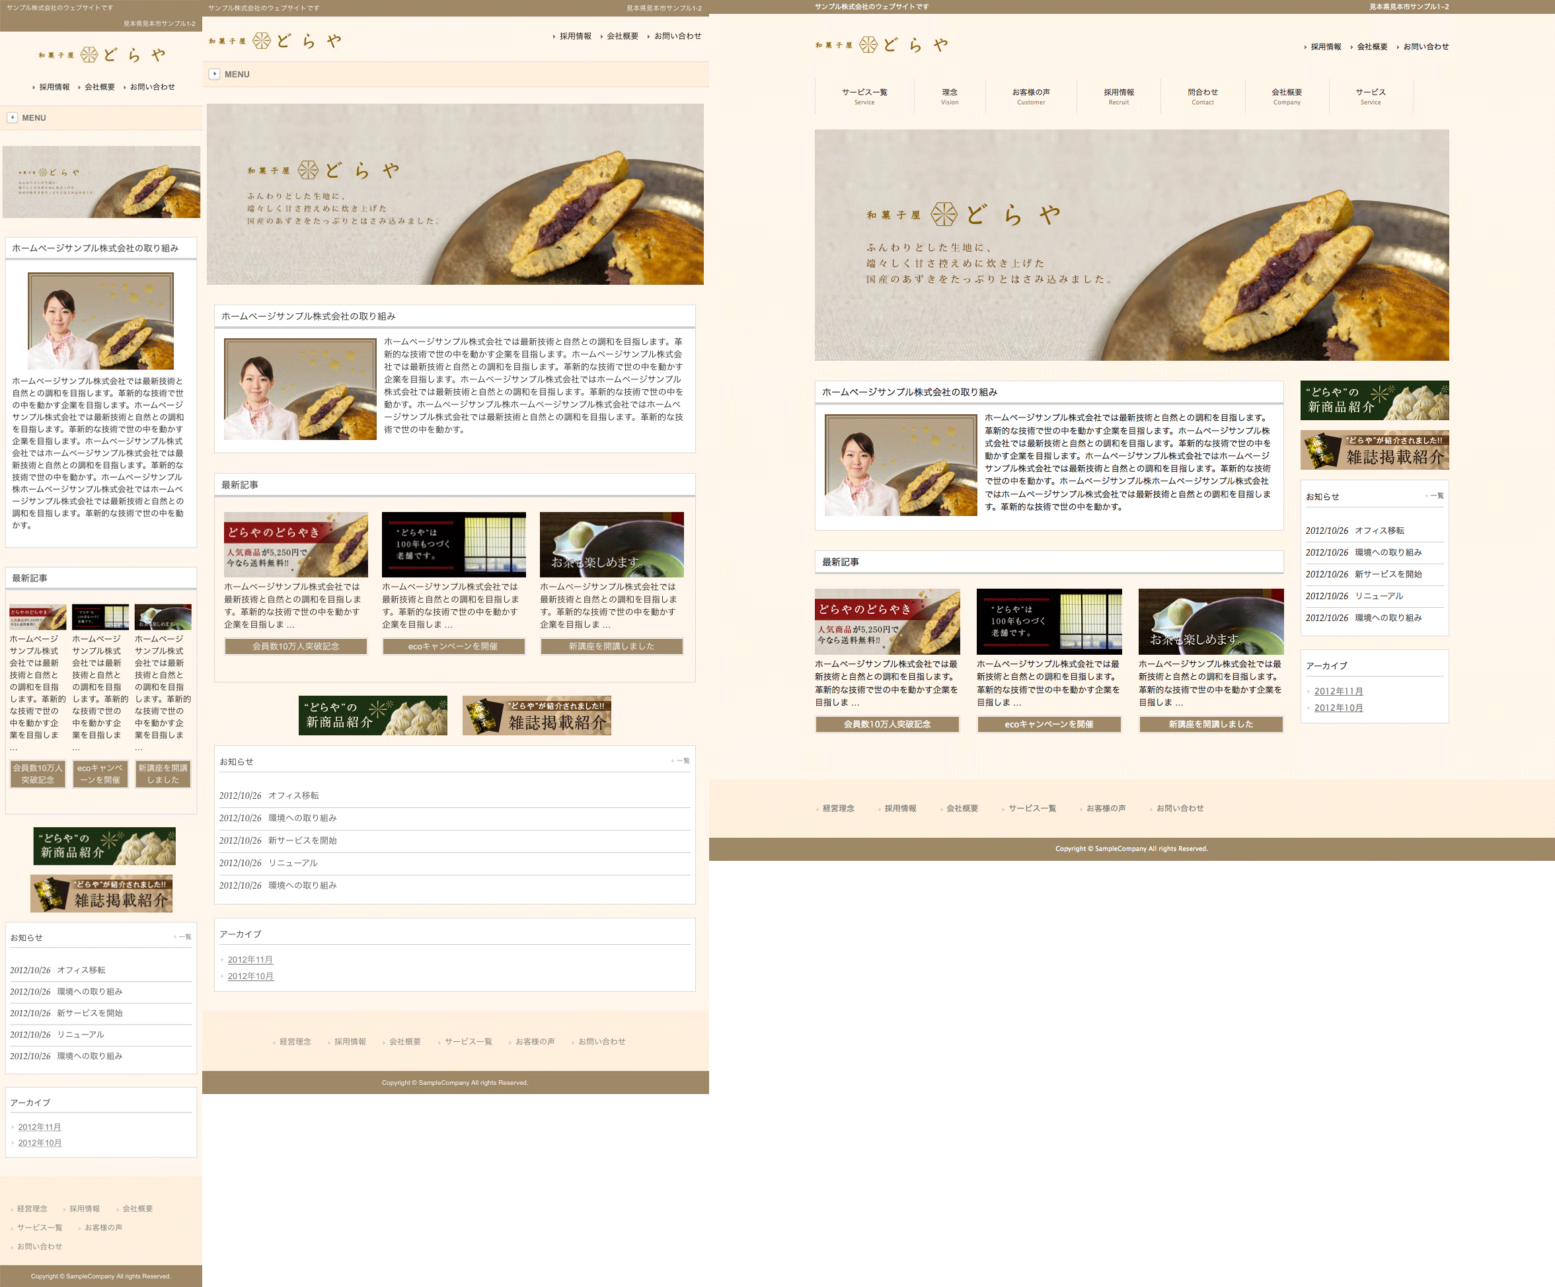
Task: Click 雑誌掲載紹介 banner in desktop sidebar
Action: coord(1375,450)
